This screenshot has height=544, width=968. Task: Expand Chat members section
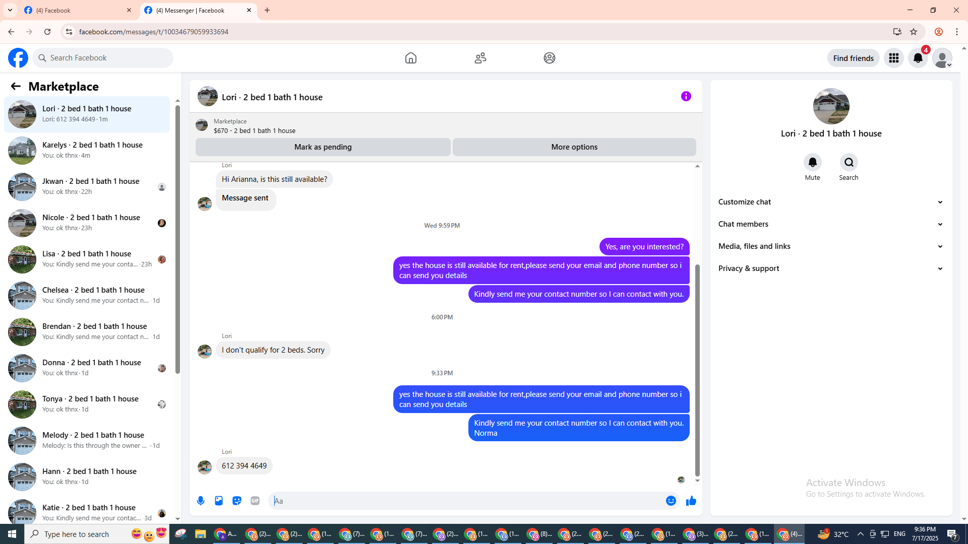(831, 224)
